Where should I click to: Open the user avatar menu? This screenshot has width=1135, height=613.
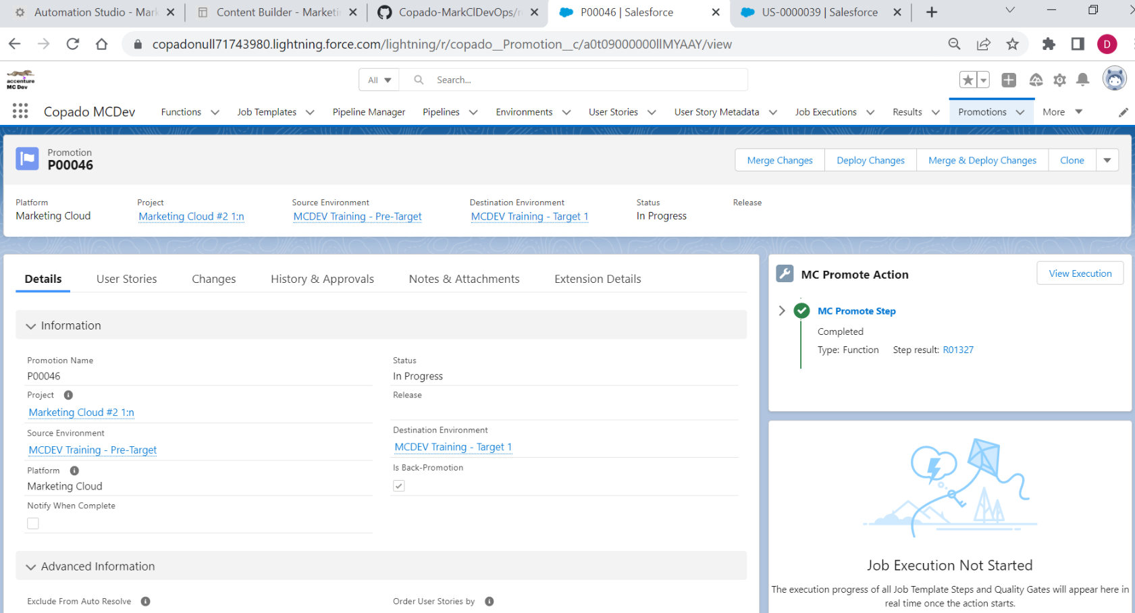1114,78
